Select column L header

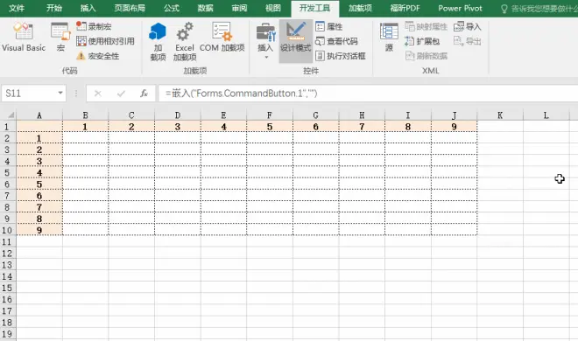point(546,115)
